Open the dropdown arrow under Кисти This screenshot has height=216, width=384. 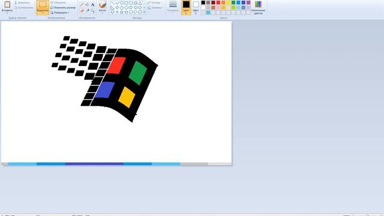(103, 13)
